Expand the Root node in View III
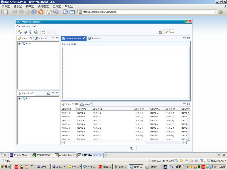The width and height of the screenshot is (227, 170). pyautogui.click(x=19, y=99)
